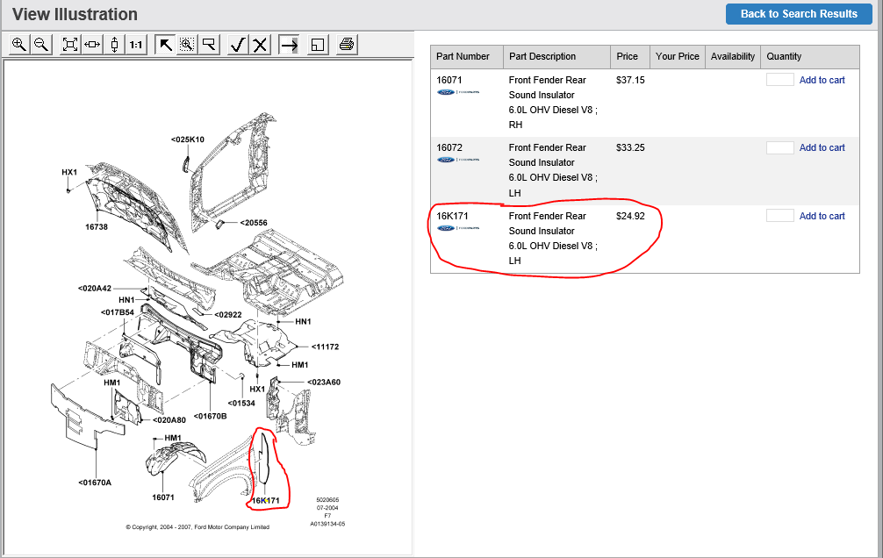Image resolution: width=883 pixels, height=558 pixels.
Task: Click the <01534 callout label
Action: (x=241, y=404)
